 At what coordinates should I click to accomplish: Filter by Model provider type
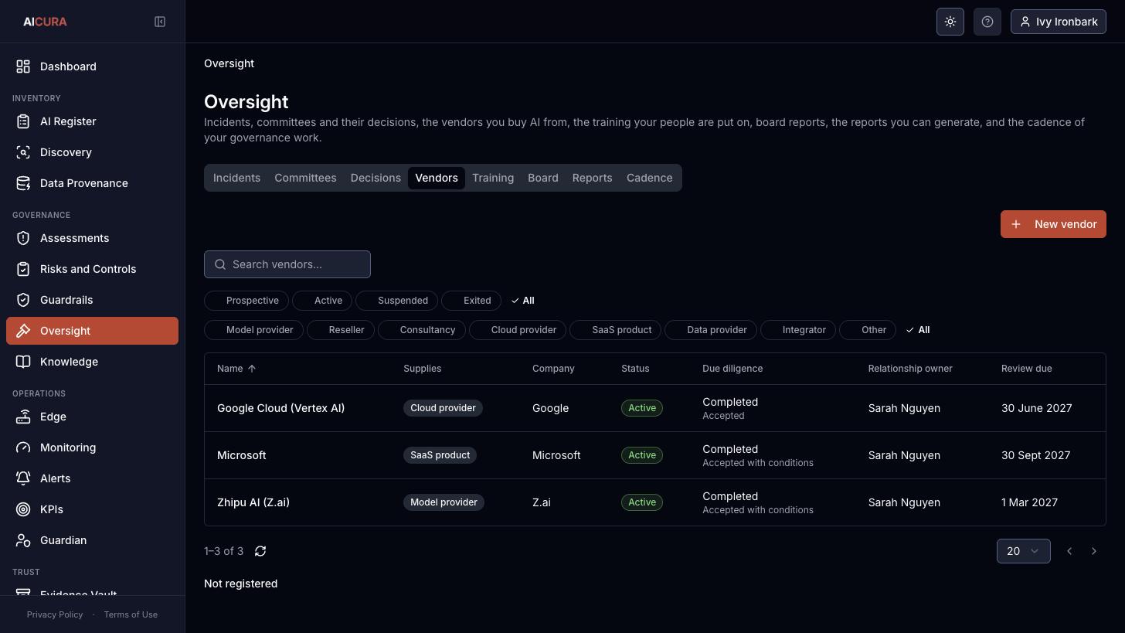click(253, 330)
